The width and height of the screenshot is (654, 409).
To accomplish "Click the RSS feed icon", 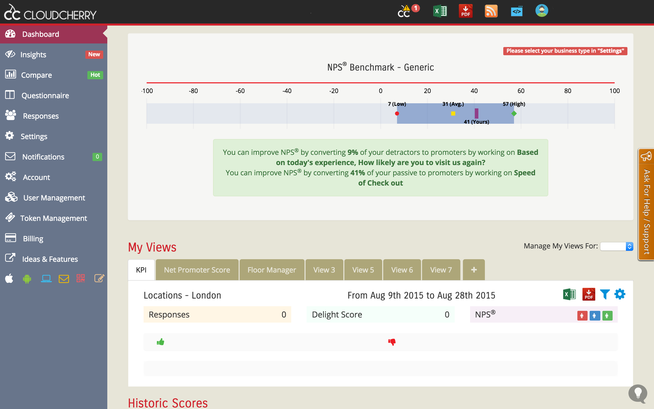I will pos(491,11).
